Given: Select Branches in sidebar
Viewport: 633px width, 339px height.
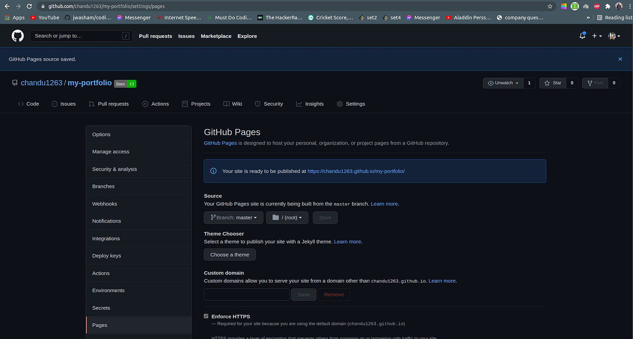Looking at the screenshot, I should [x=139, y=186].
